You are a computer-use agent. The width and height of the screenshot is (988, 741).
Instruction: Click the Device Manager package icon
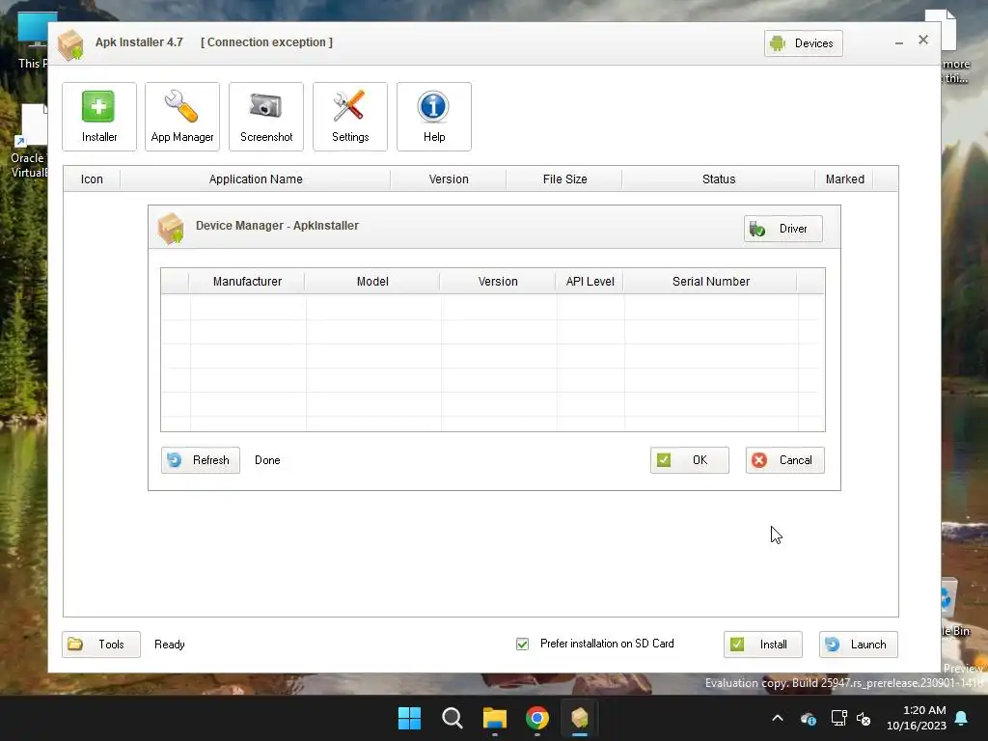tap(171, 228)
